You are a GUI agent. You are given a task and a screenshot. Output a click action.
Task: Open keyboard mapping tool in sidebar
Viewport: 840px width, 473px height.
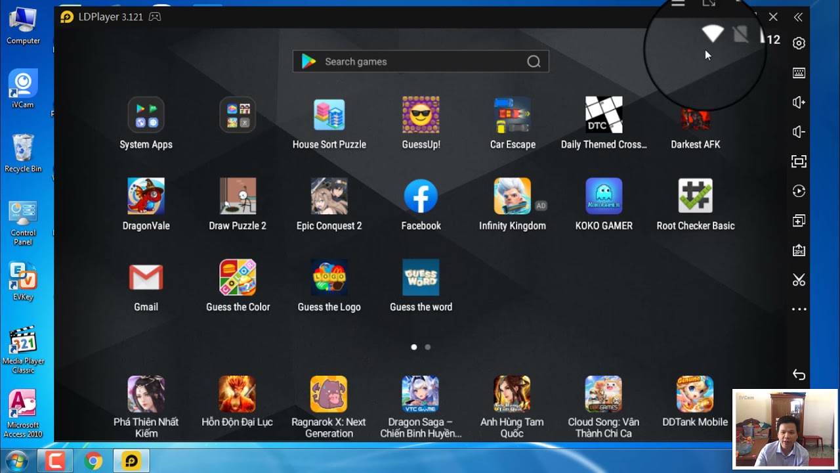[x=799, y=73]
